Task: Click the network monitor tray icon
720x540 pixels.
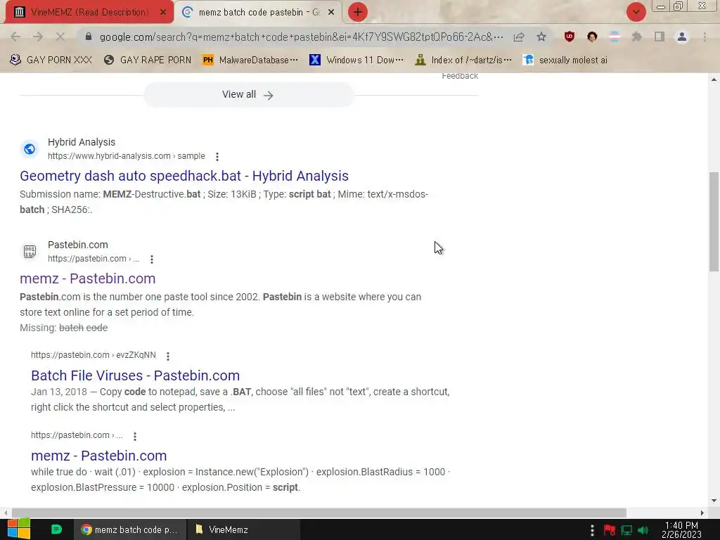Action: point(626,530)
